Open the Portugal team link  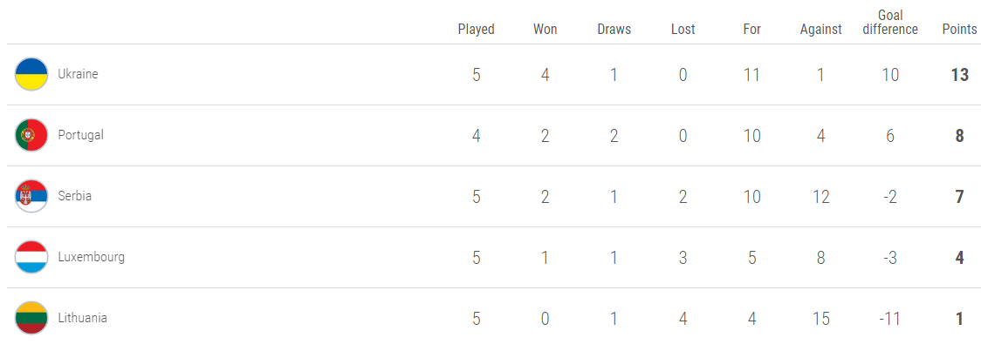[x=80, y=136]
